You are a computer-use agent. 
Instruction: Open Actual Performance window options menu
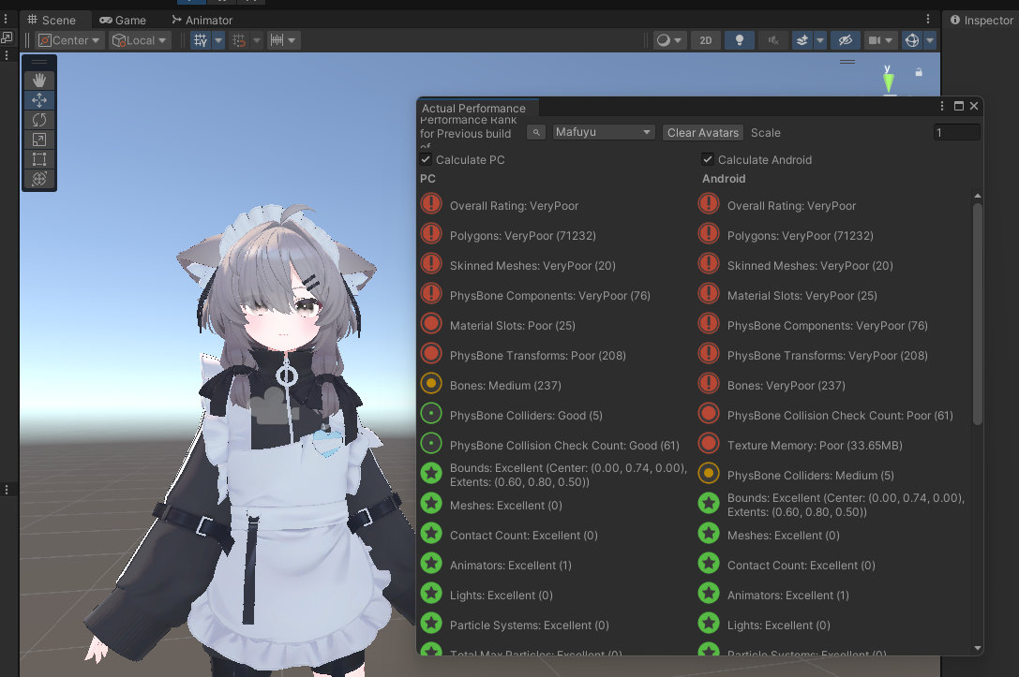point(942,106)
